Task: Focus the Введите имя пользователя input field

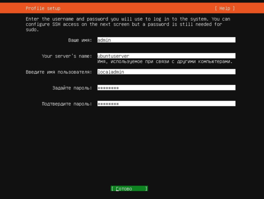Action: (x=166, y=72)
